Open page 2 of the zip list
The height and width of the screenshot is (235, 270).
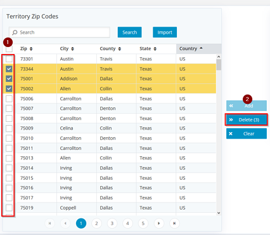coord(96,224)
